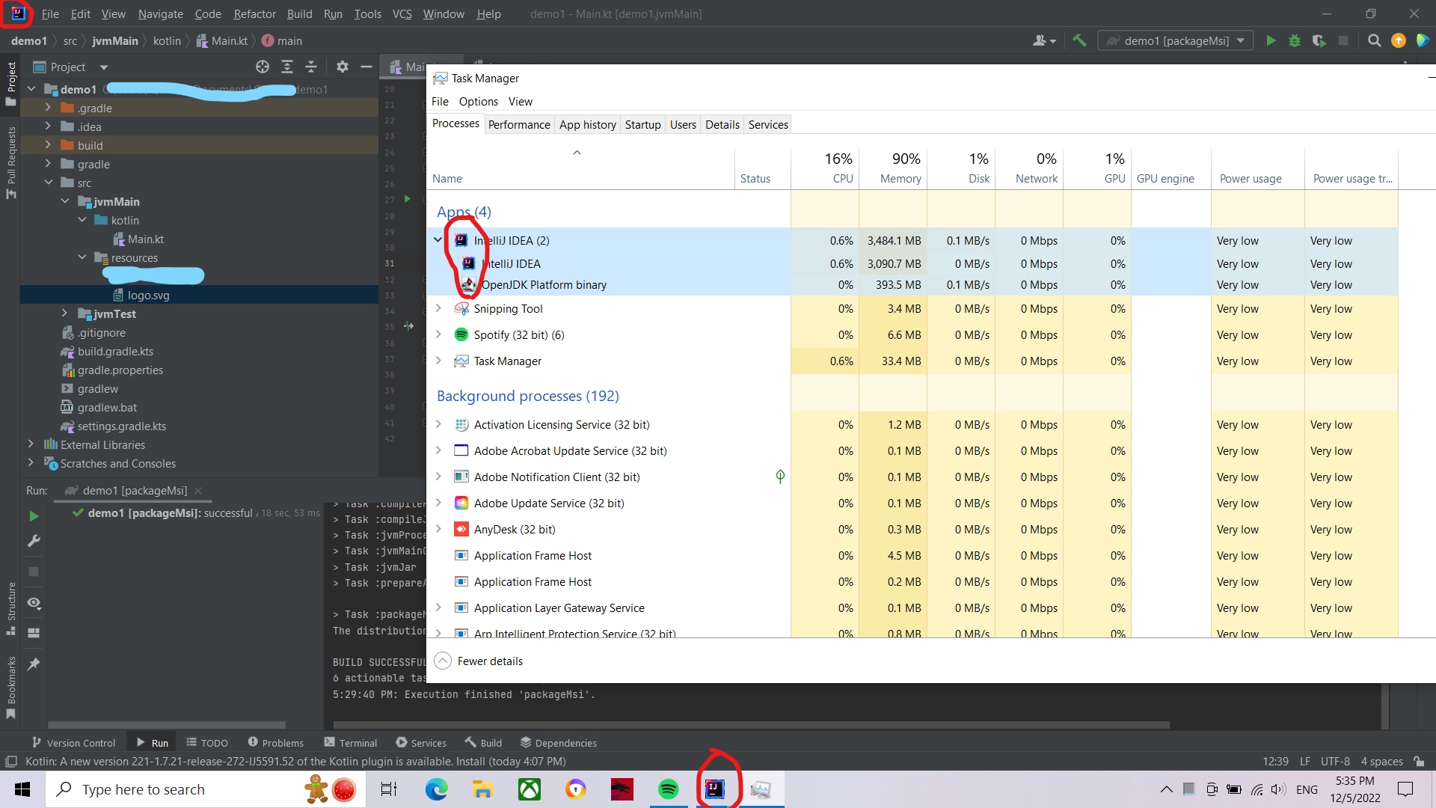
Task: Click the Fewer details button
Action: pos(479,661)
